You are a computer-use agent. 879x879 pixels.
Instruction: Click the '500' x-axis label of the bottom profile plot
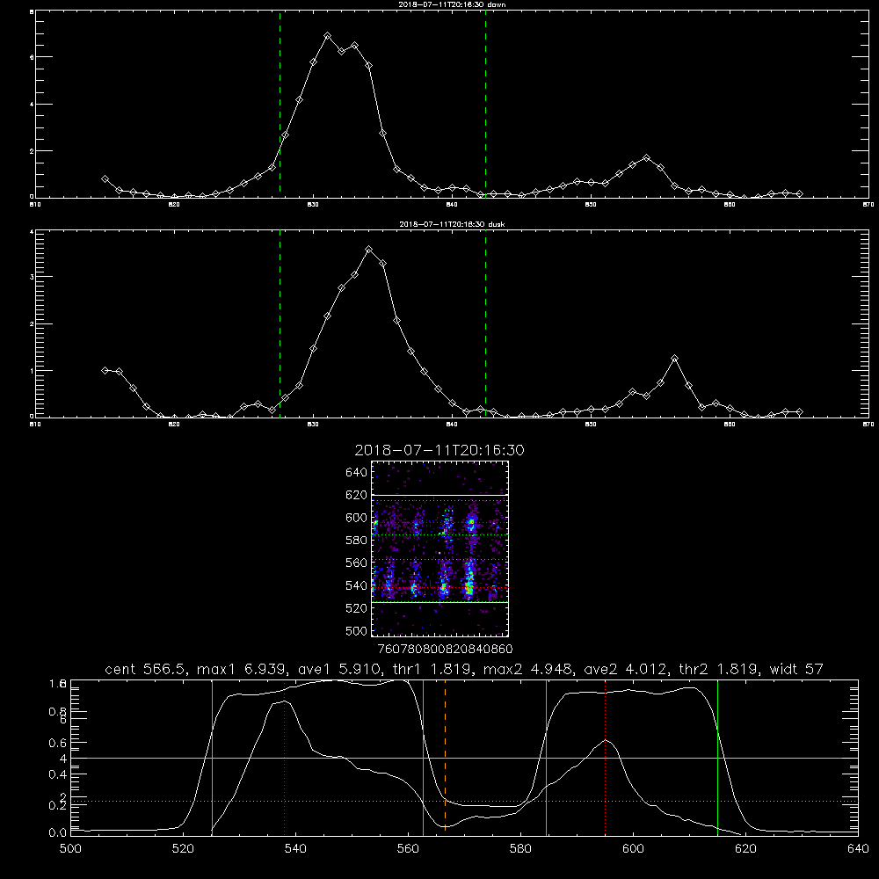click(70, 849)
